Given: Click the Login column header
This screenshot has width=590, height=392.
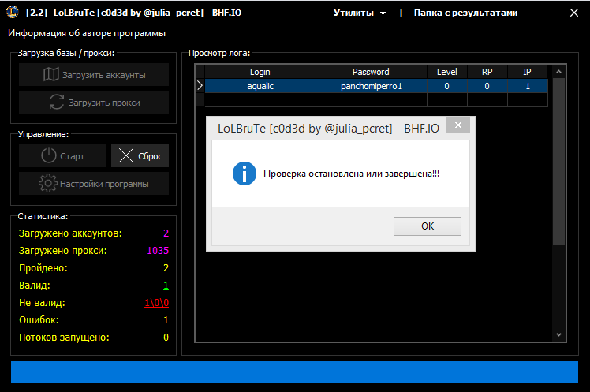Looking at the screenshot, I should (x=260, y=72).
